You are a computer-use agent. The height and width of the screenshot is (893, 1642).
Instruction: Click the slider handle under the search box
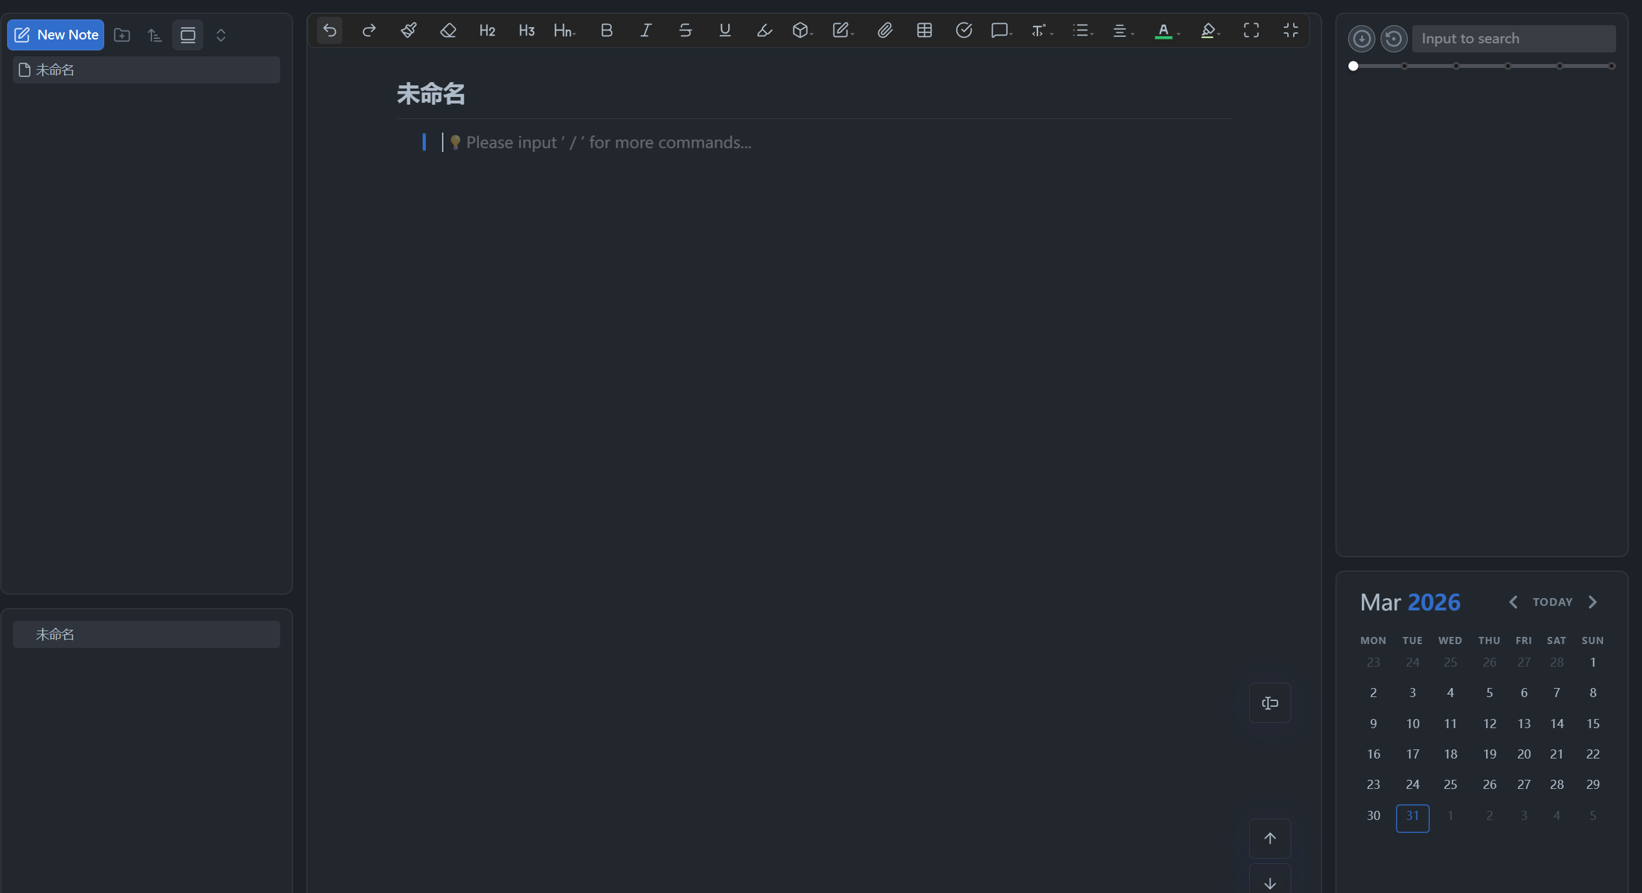click(x=1353, y=66)
